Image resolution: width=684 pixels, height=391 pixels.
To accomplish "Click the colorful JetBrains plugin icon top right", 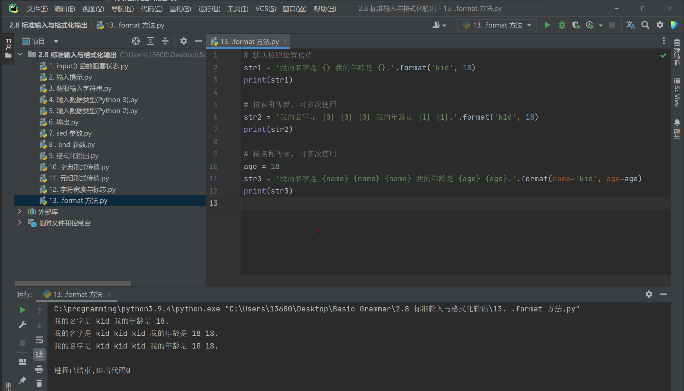I will pyautogui.click(x=674, y=25).
